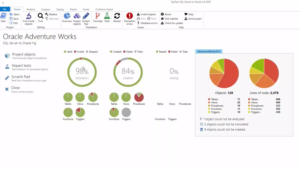Viewport: 300px width, 169px height.
Task: Click the quick access toolbar dropdown arrow
Action: pyautogui.click(x=3, y=3)
